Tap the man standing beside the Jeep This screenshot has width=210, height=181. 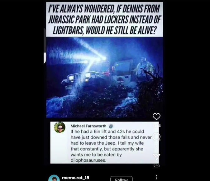click(143, 68)
